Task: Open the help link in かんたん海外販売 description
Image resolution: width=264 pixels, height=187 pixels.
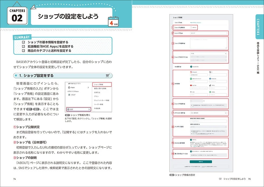Action: point(194,146)
